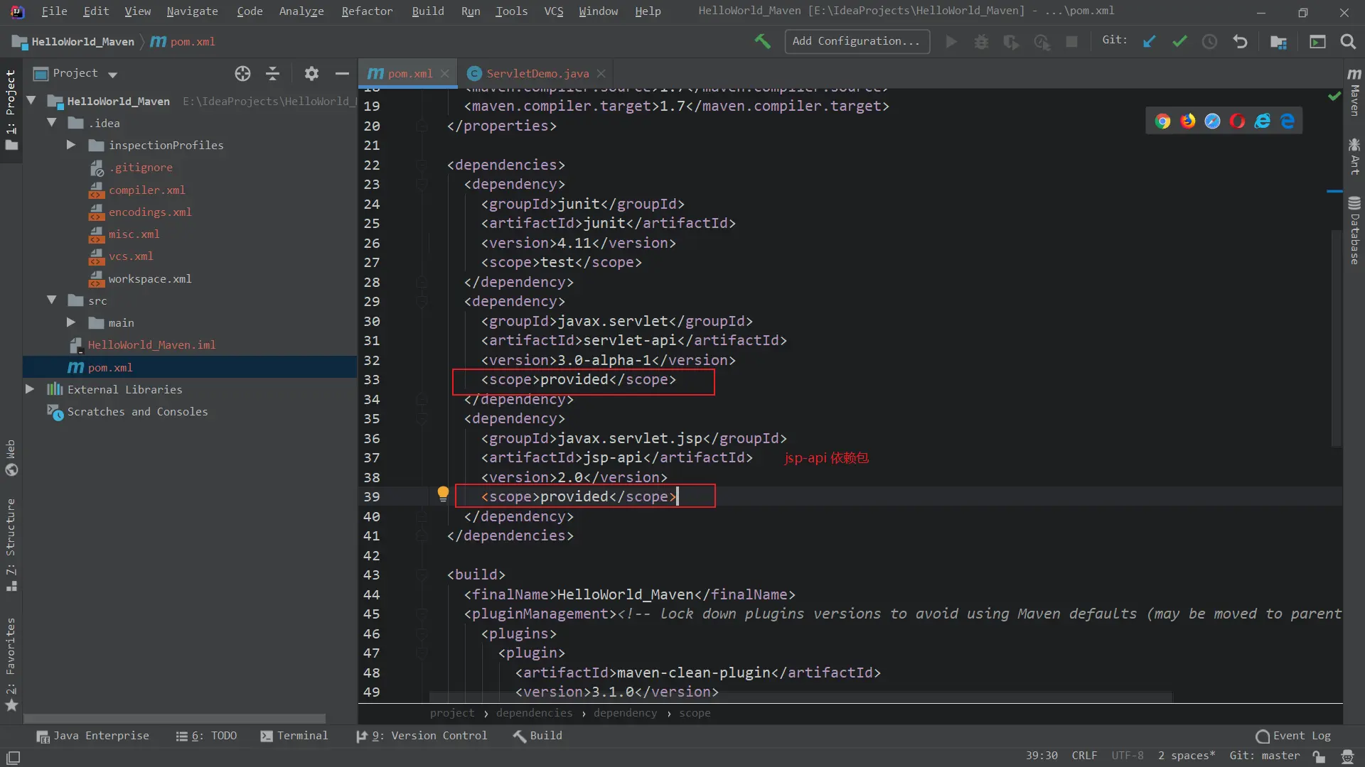Click the yellow intention lightbulb on line 39
This screenshot has width=1365, height=767.
click(x=443, y=494)
